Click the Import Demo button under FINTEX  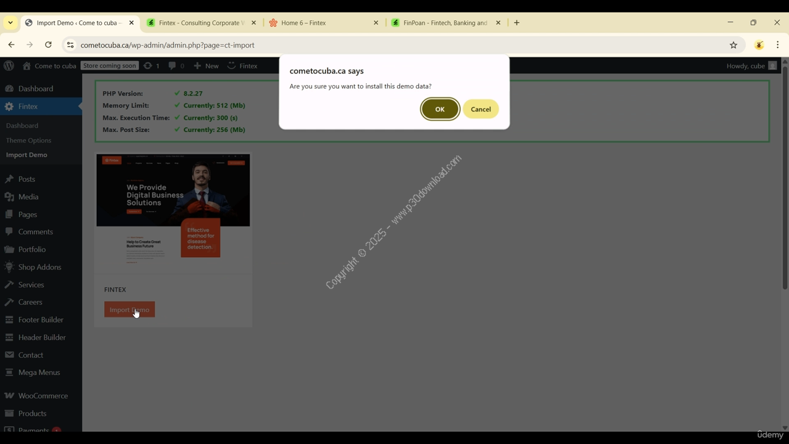tap(129, 310)
